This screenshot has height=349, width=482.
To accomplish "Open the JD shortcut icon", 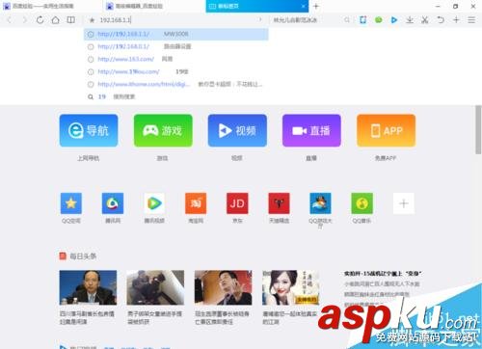I will pos(237,203).
